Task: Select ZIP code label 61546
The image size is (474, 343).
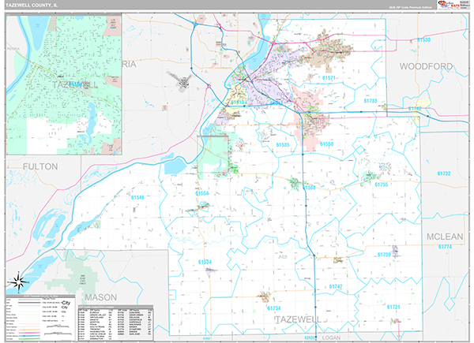Action: click(x=137, y=198)
